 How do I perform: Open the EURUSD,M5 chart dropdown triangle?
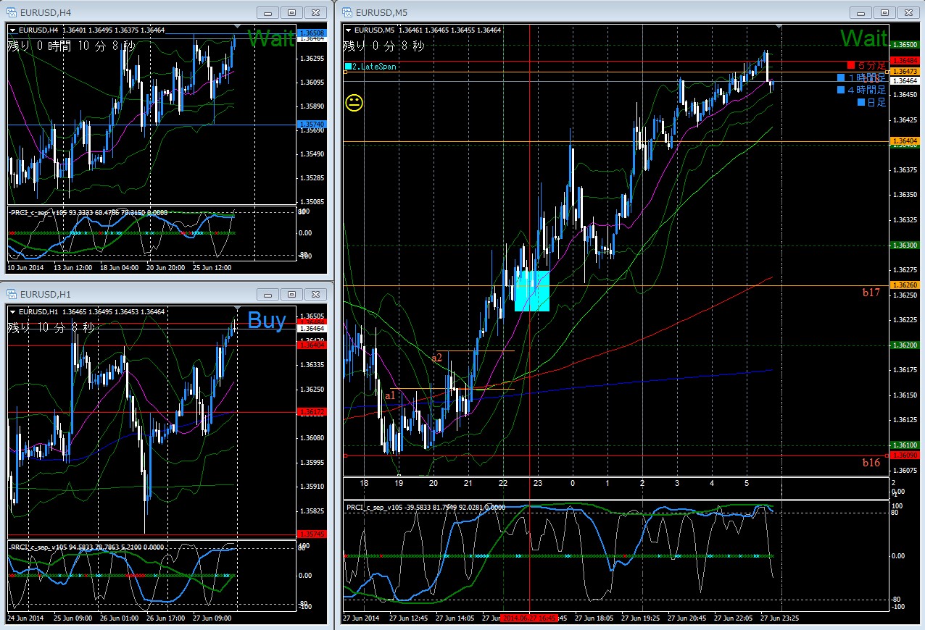349,30
